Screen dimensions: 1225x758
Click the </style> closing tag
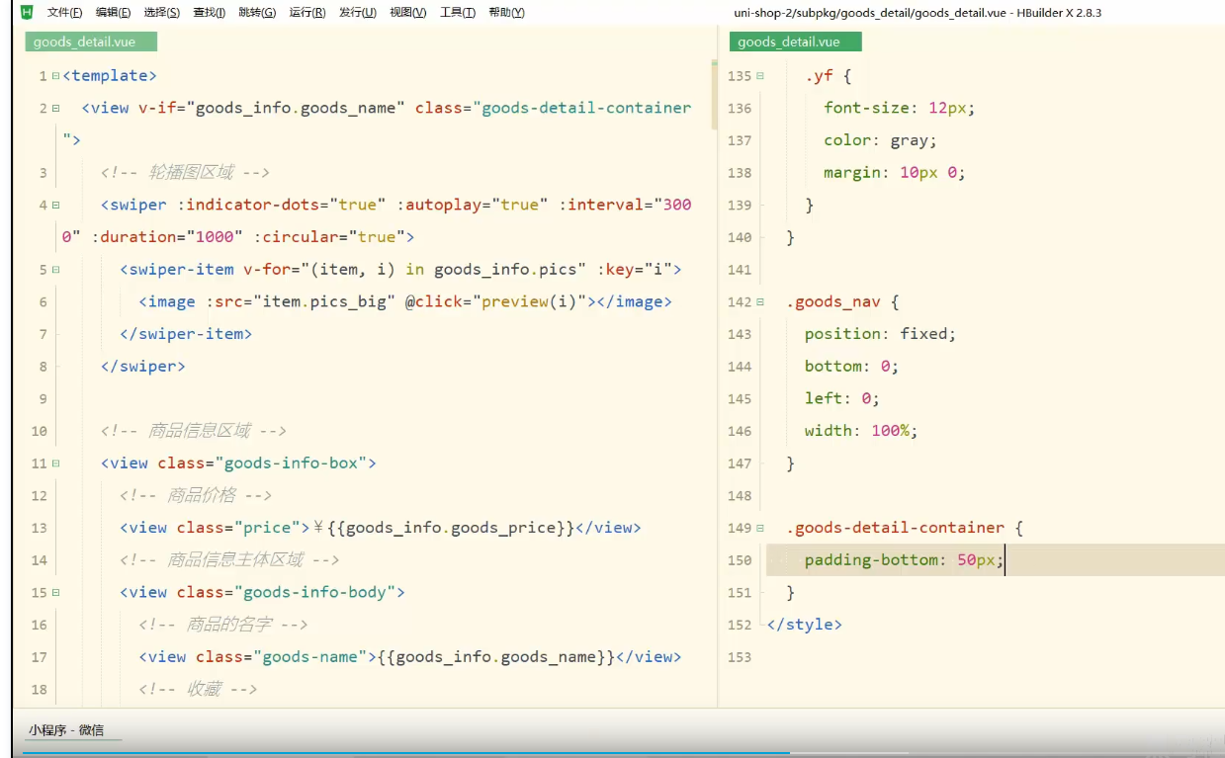805,625
